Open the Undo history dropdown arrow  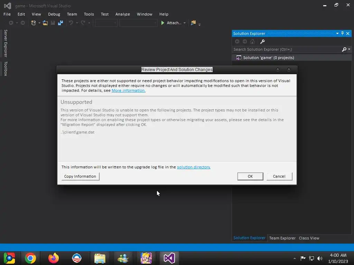click(x=77, y=23)
